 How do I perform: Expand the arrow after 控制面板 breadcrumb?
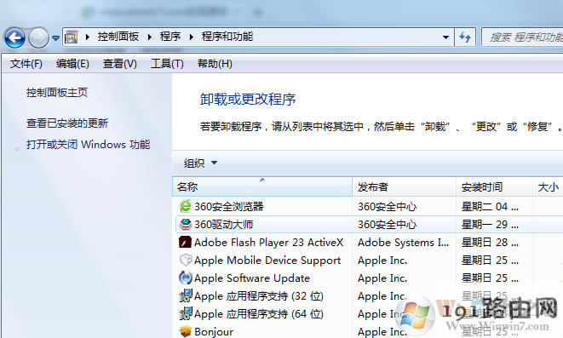(149, 37)
